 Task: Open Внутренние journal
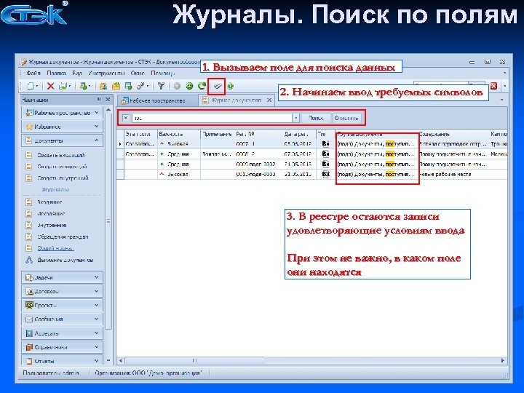click(52, 225)
